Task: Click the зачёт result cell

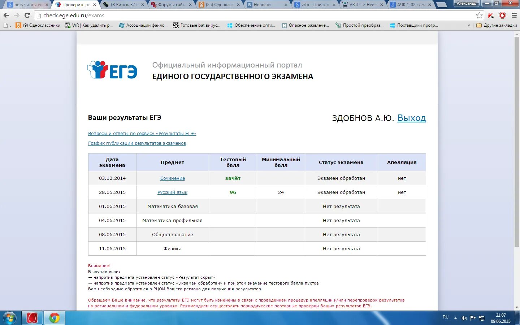Action: pos(233,178)
